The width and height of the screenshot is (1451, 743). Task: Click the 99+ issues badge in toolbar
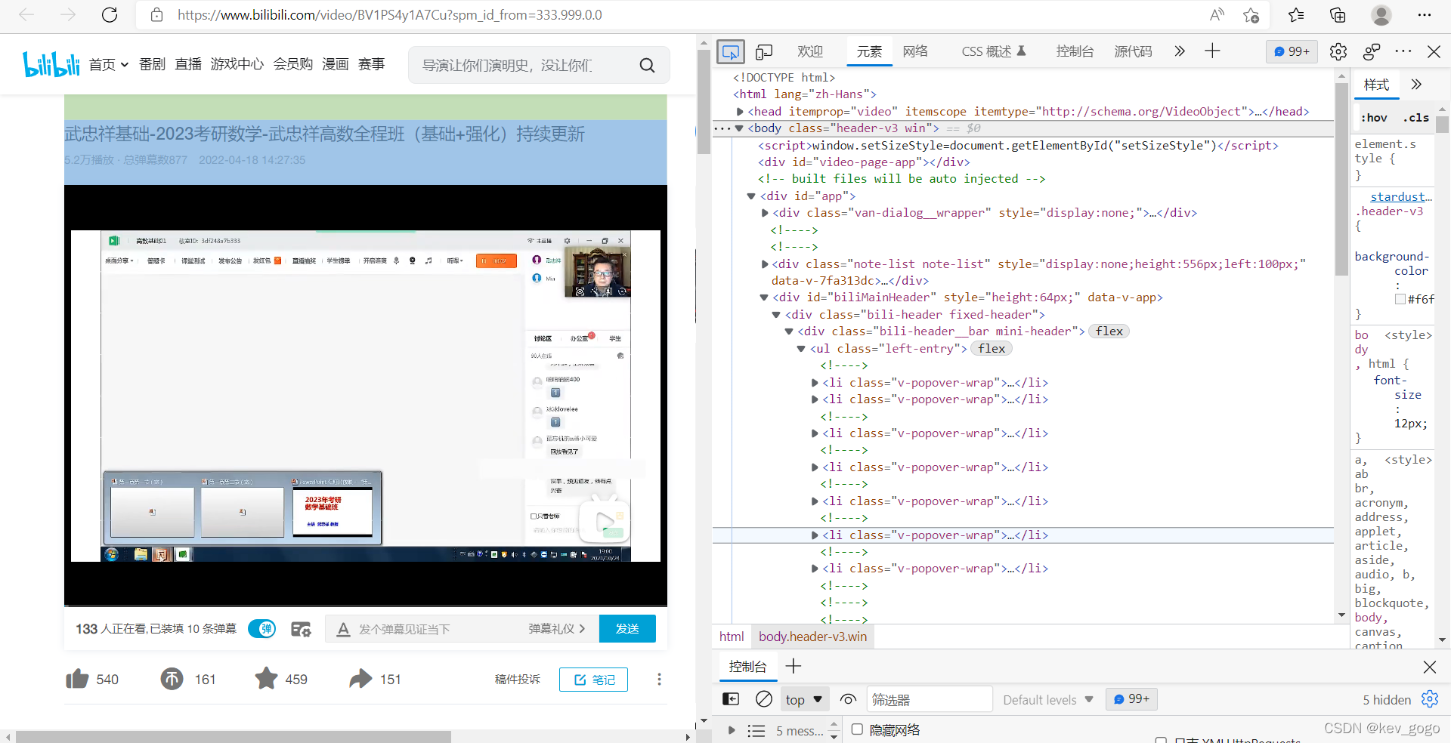pos(1292,51)
